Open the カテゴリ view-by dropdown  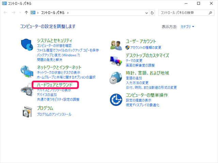click(187, 27)
